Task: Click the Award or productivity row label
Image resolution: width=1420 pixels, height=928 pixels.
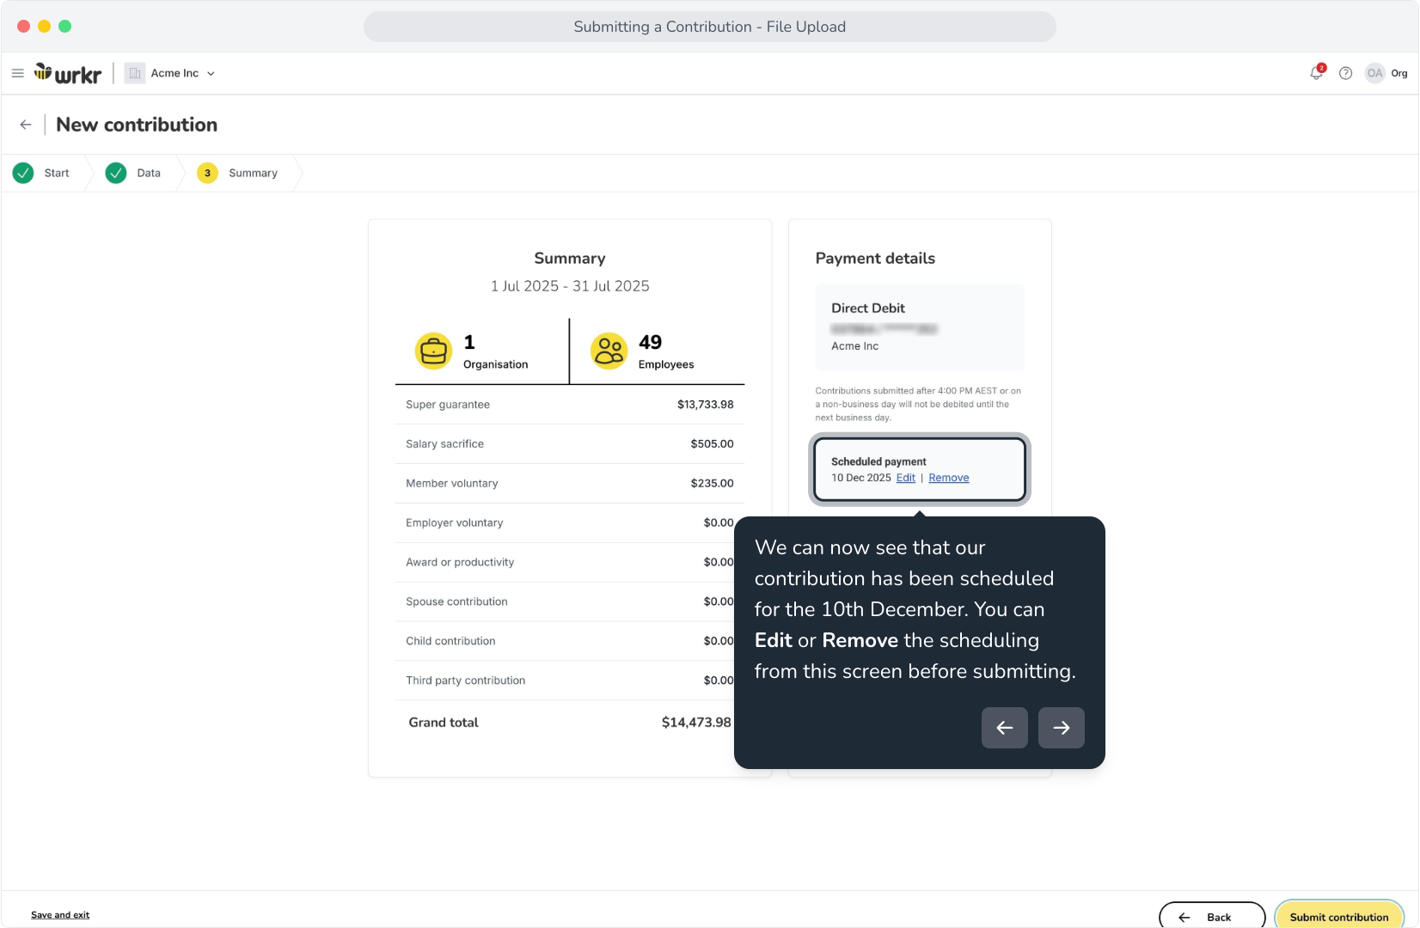Action: [460, 563]
